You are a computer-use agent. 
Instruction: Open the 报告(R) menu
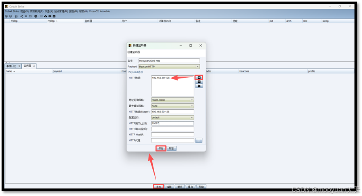(x=74, y=11)
